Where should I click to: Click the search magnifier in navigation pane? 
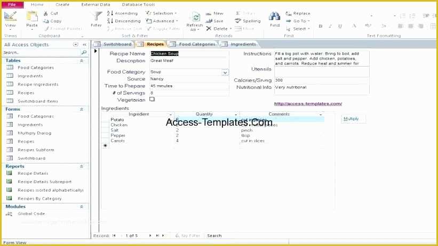(x=84, y=52)
